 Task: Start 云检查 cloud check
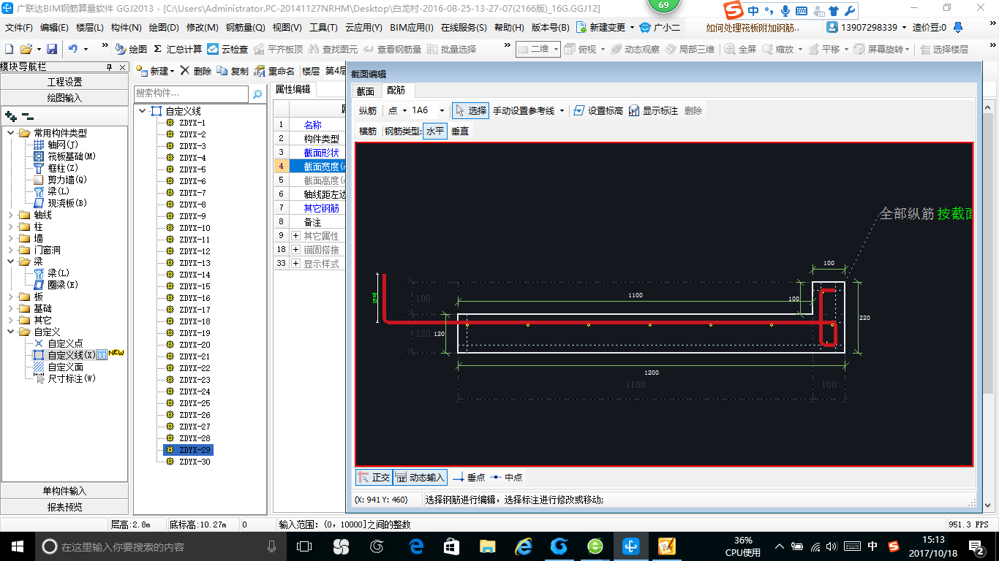(x=228, y=49)
